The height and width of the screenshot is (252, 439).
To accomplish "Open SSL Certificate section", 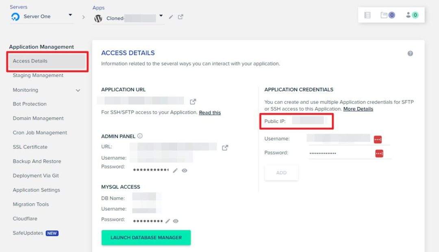I will [30, 147].
